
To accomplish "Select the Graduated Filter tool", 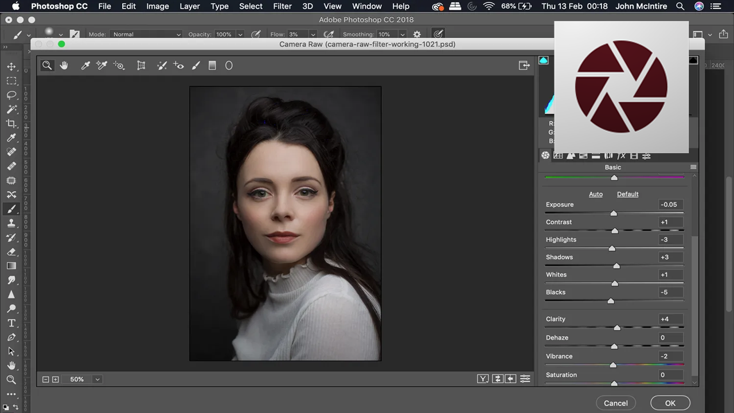I will [212, 65].
